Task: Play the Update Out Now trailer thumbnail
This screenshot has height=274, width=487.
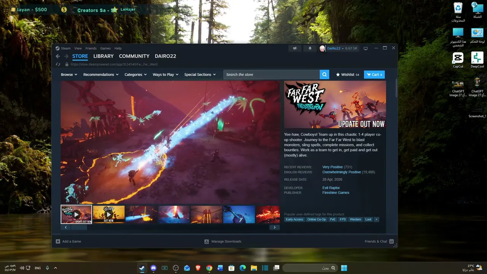Action: click(76, 214)
